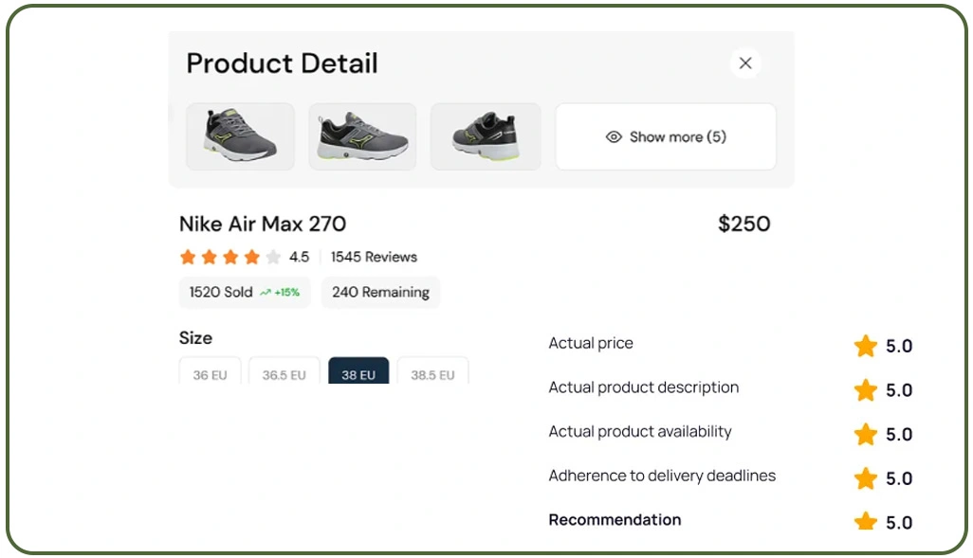Click the star for Adherence to delivery deadlines

865,478
